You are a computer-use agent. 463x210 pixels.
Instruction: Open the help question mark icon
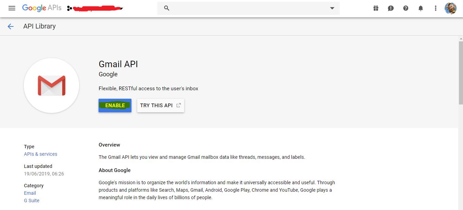pos(406,8)
